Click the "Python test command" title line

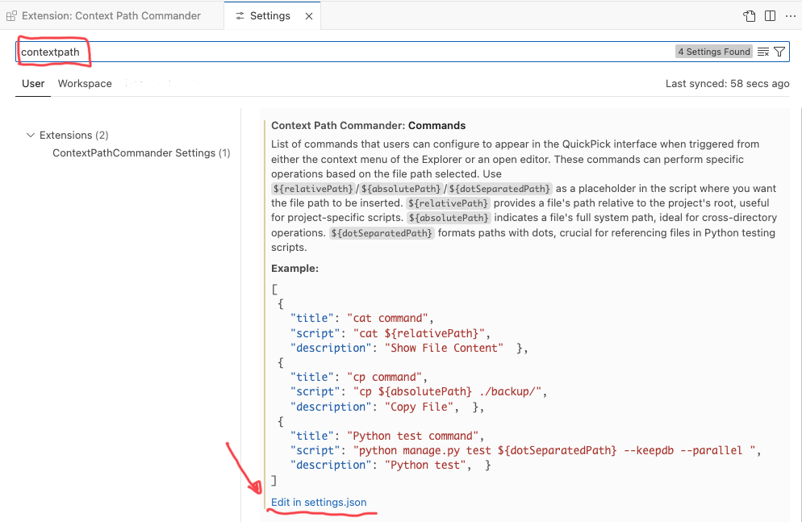[387, 436]
